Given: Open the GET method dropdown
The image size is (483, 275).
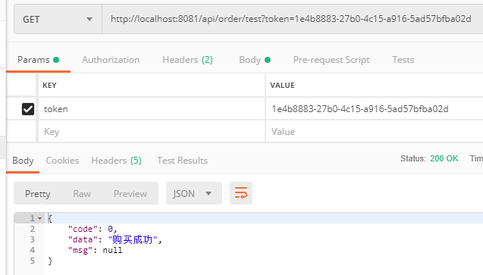Looking at the screenshot, I should click(x=58, y=19).
